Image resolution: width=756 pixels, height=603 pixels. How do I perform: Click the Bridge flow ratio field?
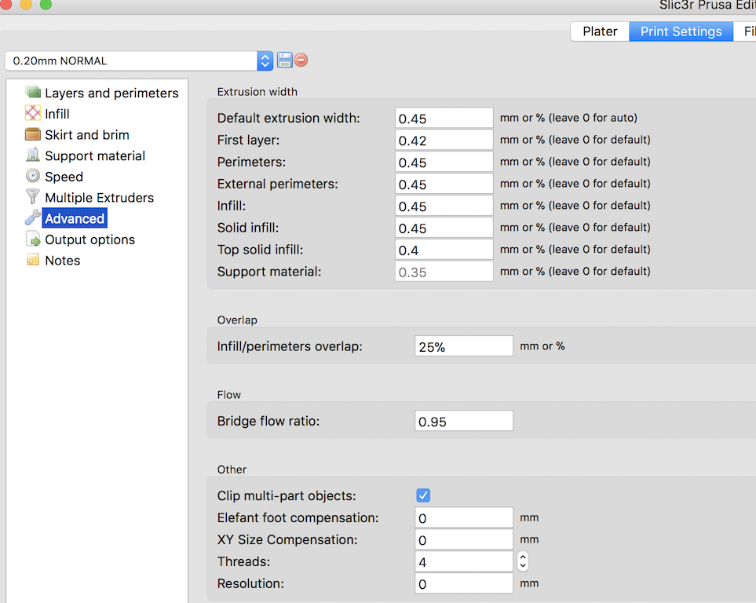pyautogui.click(x=463, y=422)
